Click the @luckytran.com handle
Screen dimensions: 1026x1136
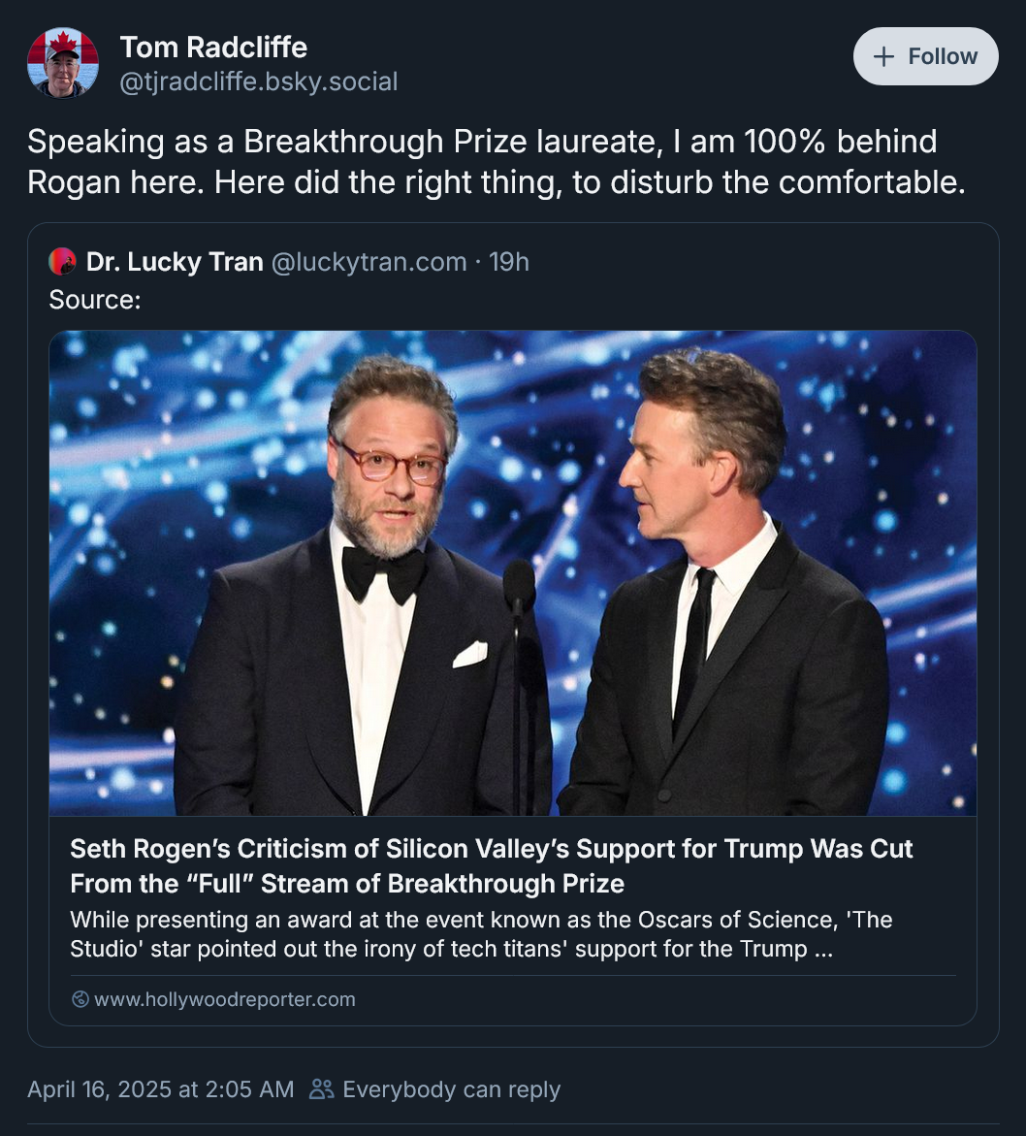tap(369, 261)
